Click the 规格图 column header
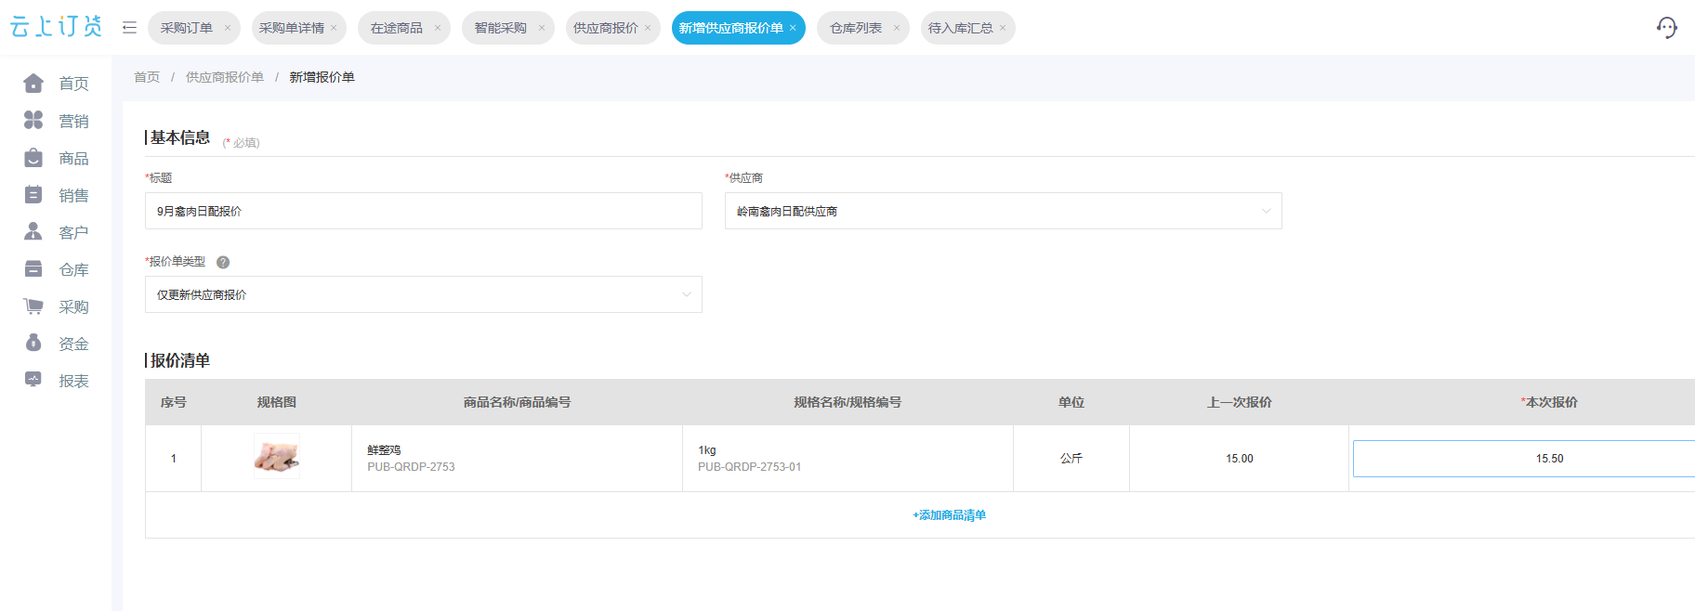Viewport: 1695px width, 611px height. [x=277, y=402]
